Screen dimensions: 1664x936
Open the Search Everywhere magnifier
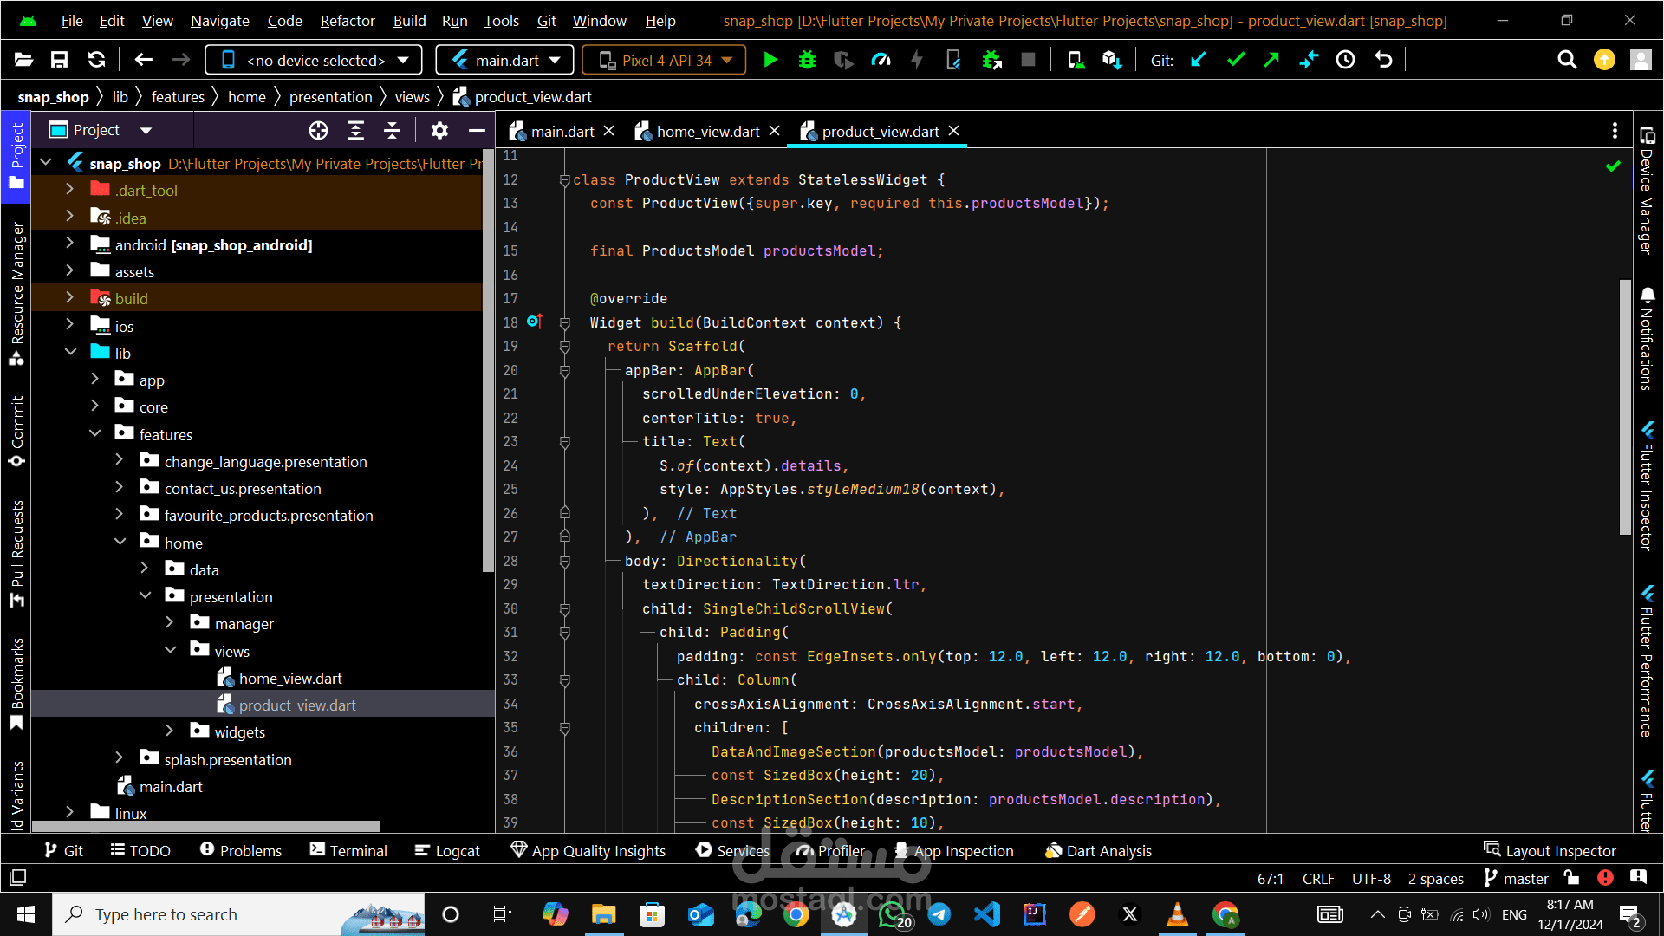[x=1566, y=60]
